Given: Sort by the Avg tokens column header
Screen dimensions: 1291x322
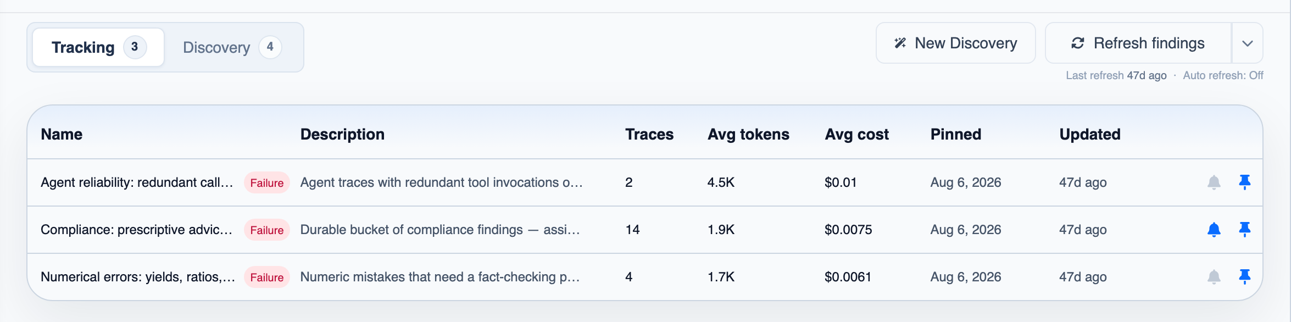Looking at the screenshot, I should tap(748, 135).
